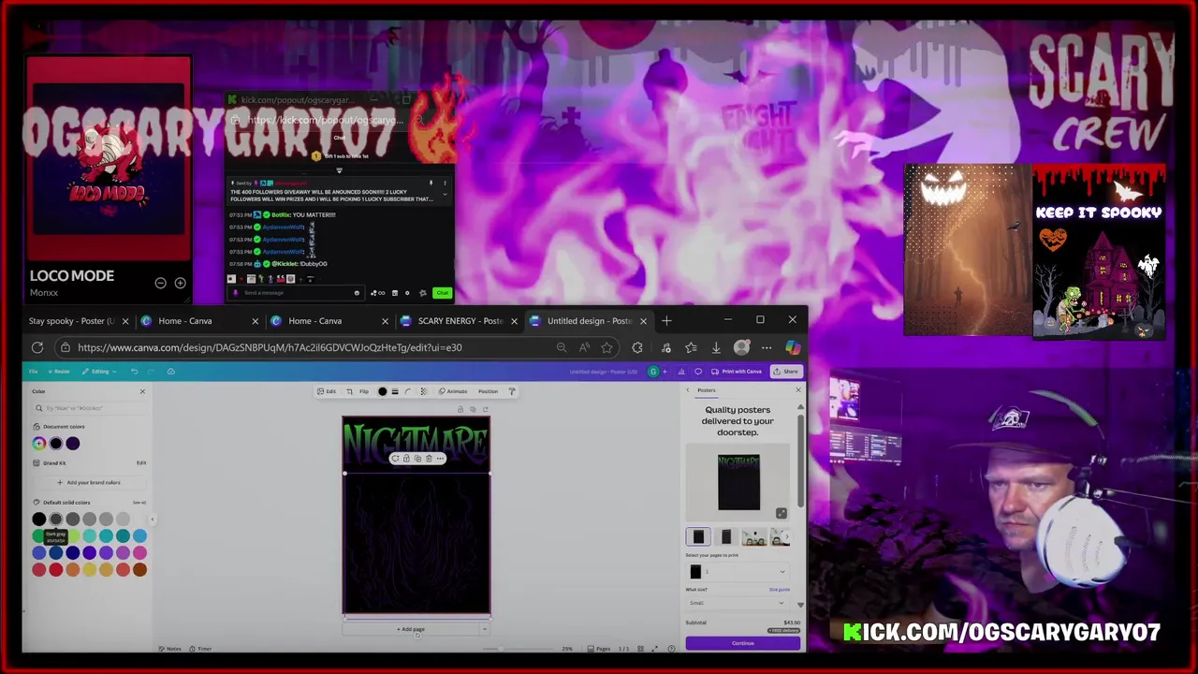The width and height of the screenshot is (1198, 674).
Task: Open the Copilot icon in browser
Action: 793,347
